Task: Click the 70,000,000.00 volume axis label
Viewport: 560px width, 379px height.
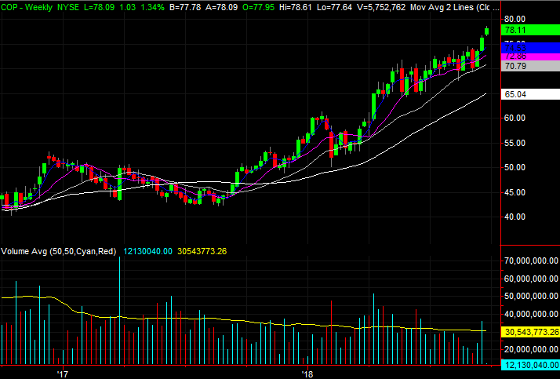Action: point(532,261)
